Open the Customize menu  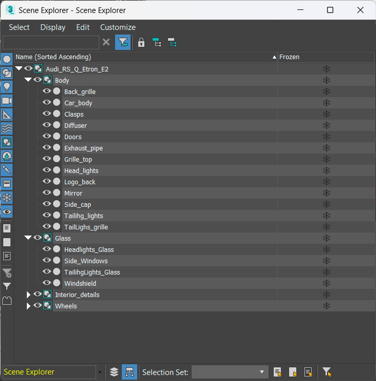(118, 27)
